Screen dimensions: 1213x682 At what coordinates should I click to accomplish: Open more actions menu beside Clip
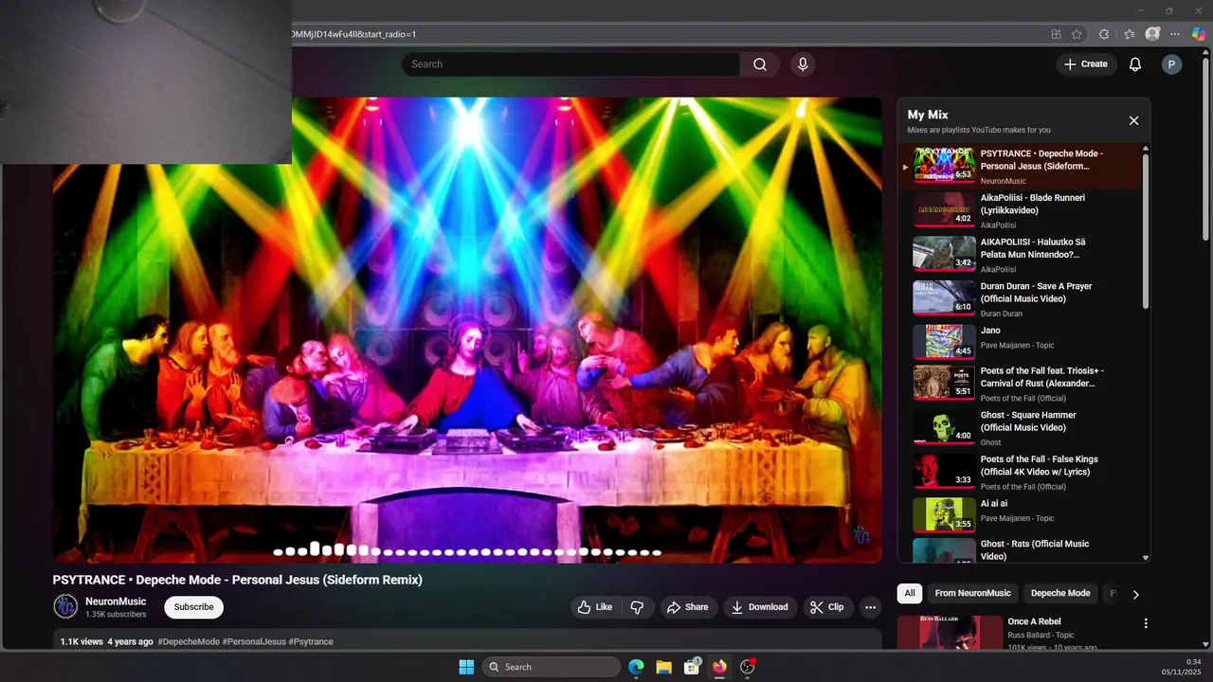870,607
